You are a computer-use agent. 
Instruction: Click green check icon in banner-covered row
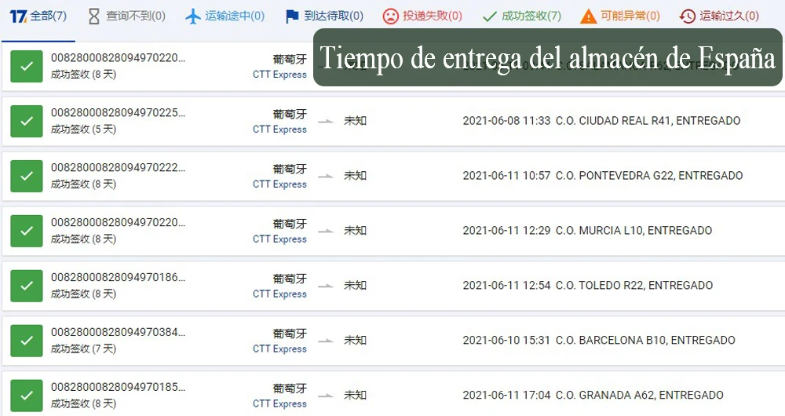pyautogui.click(x=27, y=66)
